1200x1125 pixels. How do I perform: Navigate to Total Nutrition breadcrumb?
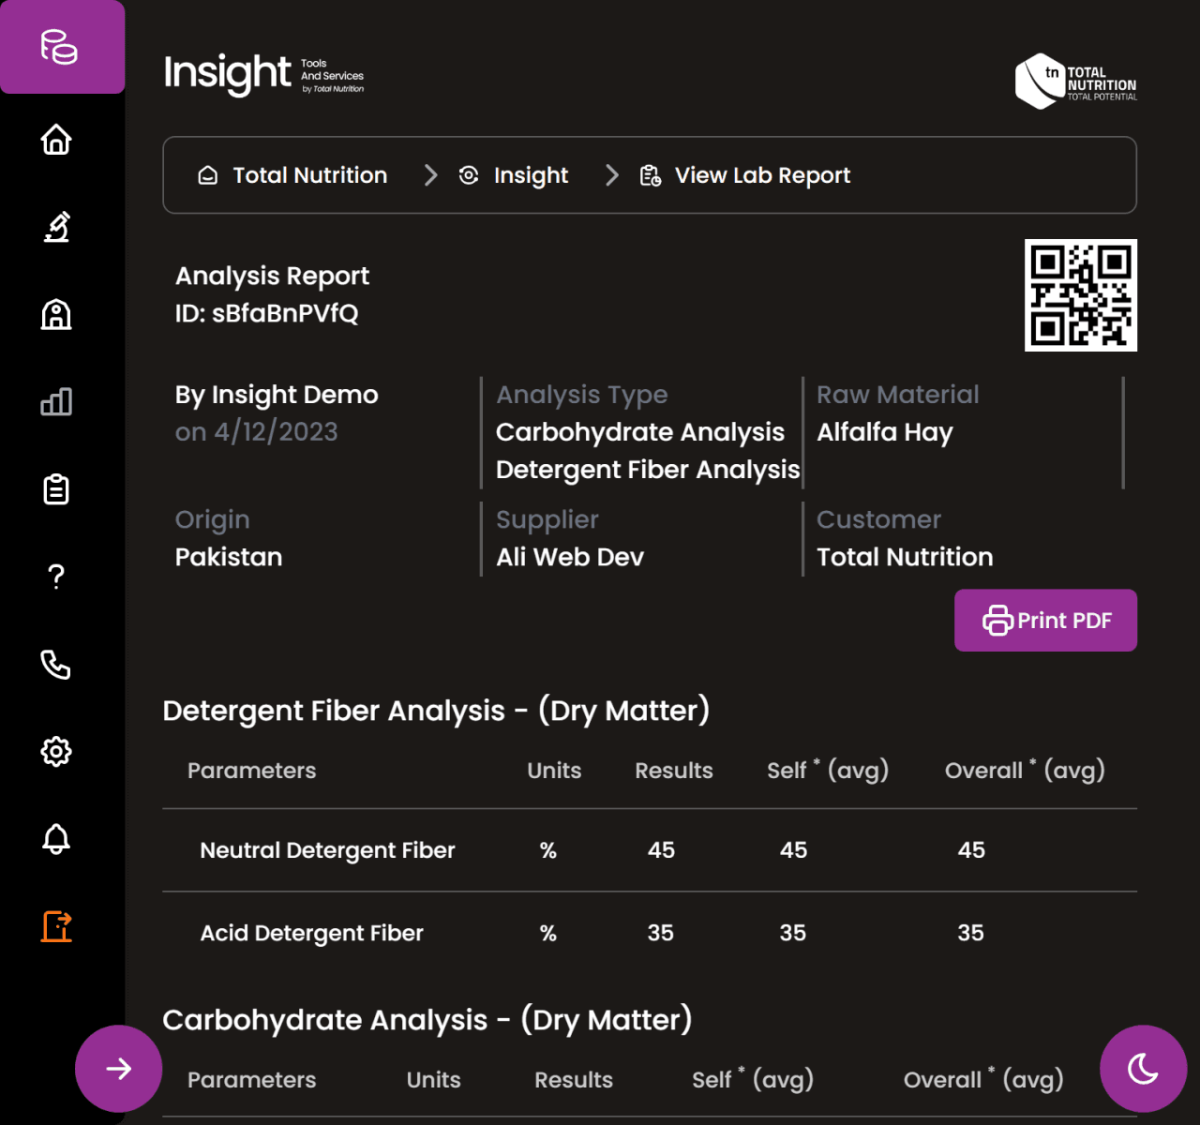pyautogui.click(x=308, y=175)
